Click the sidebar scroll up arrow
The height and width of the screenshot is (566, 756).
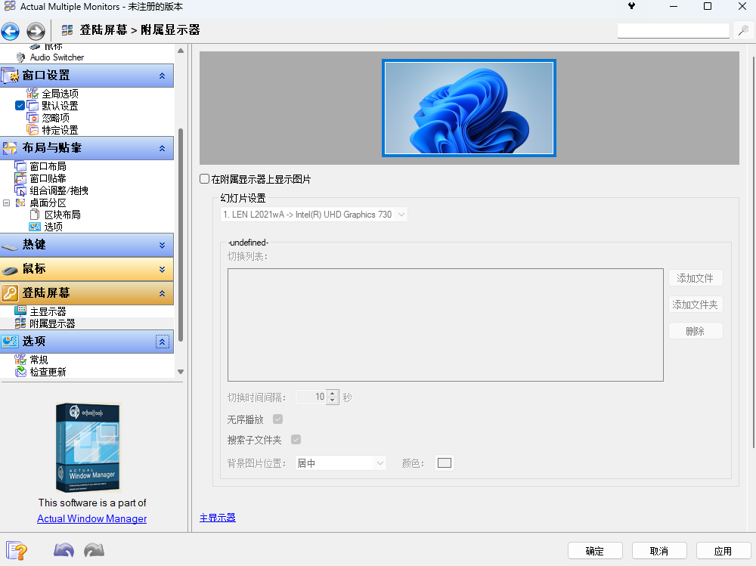click(x=181, y=51)
